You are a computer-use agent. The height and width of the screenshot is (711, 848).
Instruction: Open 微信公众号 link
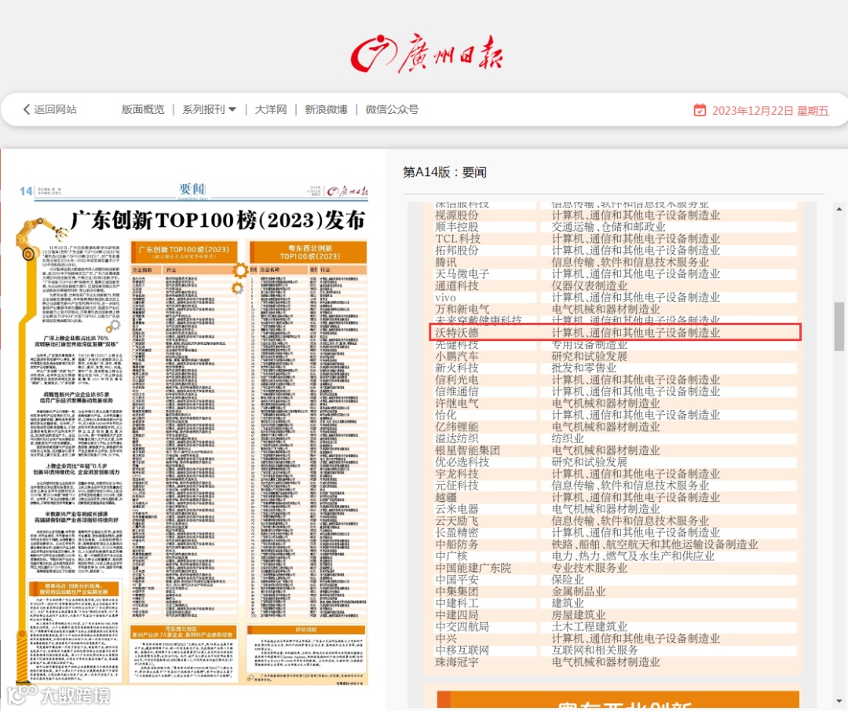(392, 109)
